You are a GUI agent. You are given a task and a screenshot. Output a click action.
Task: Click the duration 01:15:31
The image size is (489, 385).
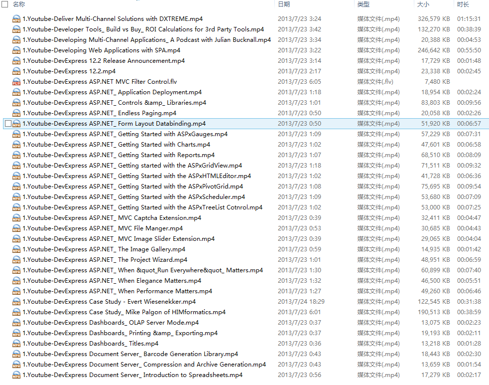tap(469, 19)
